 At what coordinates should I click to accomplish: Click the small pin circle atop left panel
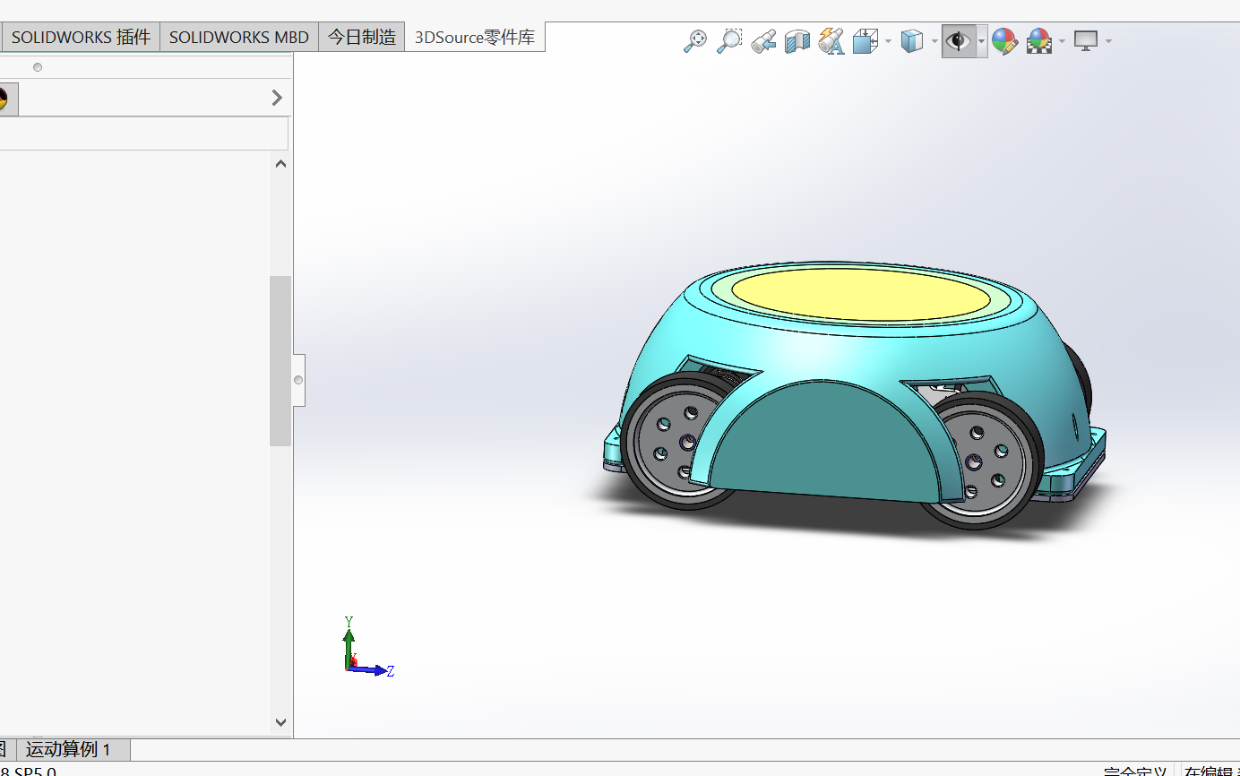[x=38, y=67]
